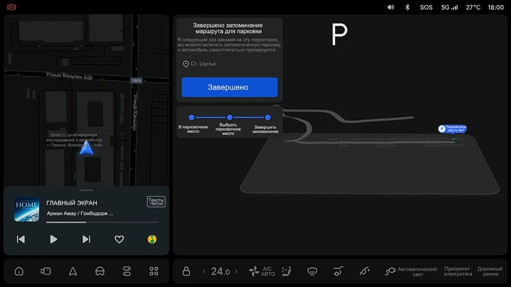Screen dimensions: 511x287
Task: Toggle Дорожный режим mode
Action: coord(490,271)
